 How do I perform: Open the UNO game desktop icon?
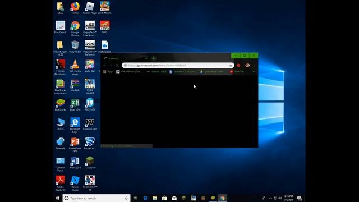105,27
